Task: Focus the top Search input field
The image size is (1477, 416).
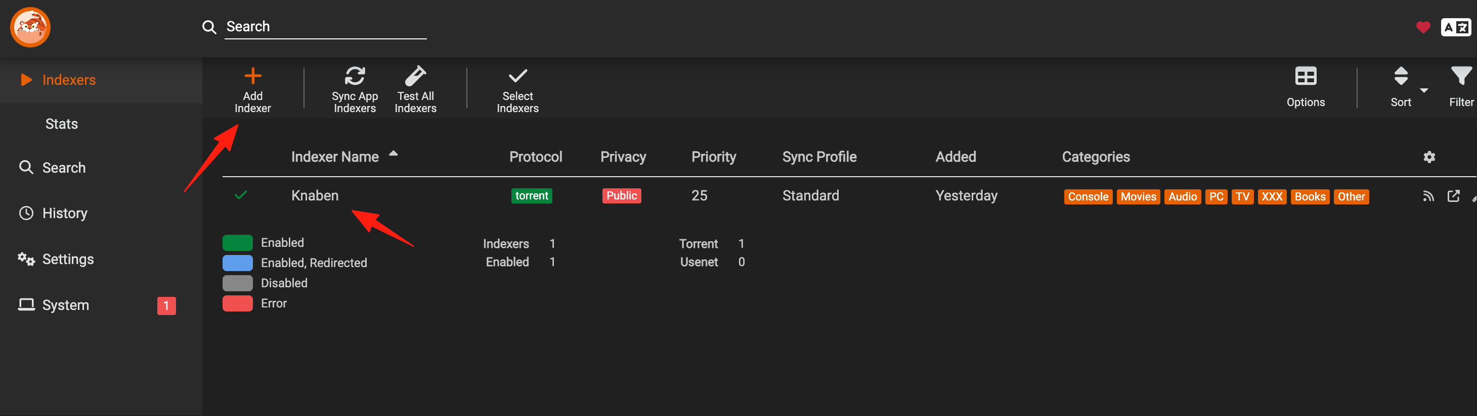Action: coord(326,27)
